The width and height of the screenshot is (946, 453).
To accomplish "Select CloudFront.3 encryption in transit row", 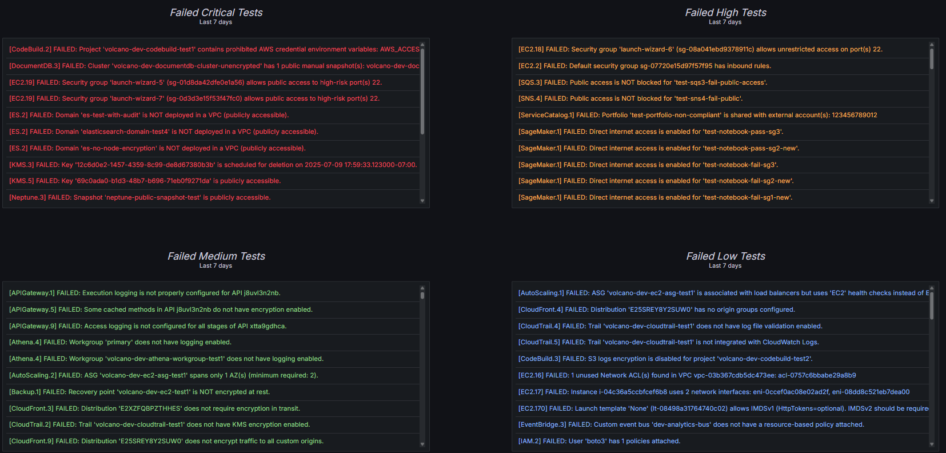I will tap(211, 408).
